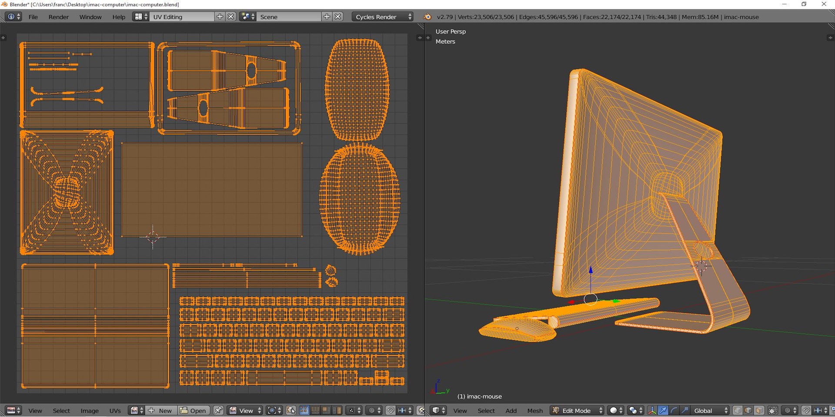
Task: Click the Scene name field
Action: [289, 17]
